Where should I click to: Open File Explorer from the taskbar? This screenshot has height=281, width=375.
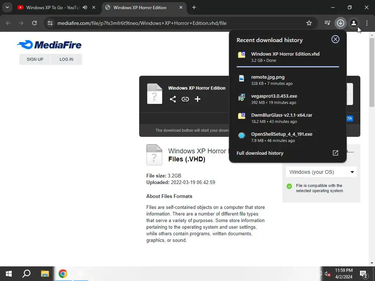45,274
